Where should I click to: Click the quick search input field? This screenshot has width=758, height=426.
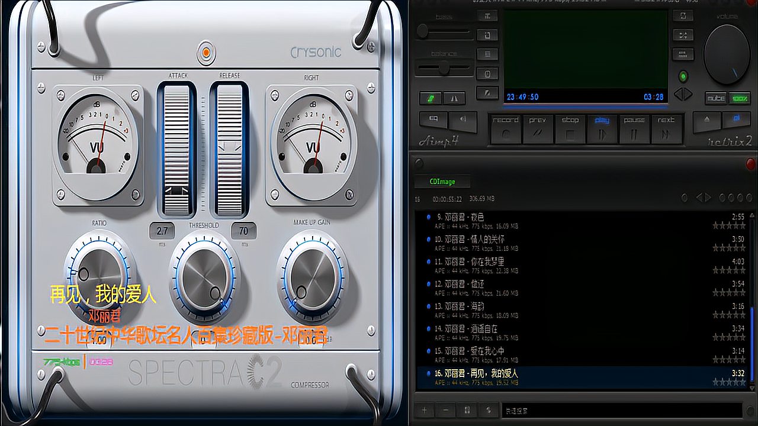click(x=622, y=410)
